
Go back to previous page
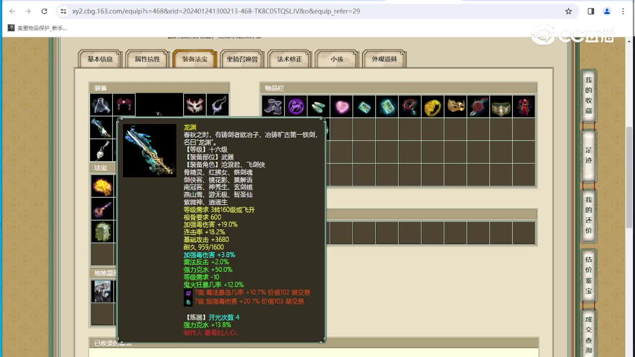[12, 11]
